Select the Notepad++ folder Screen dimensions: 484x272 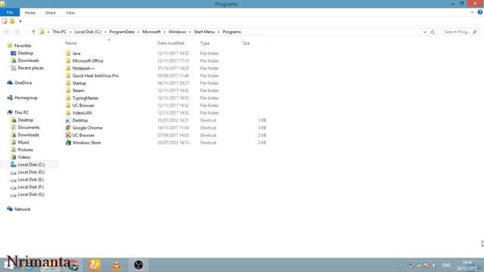(x=83, y=68)
